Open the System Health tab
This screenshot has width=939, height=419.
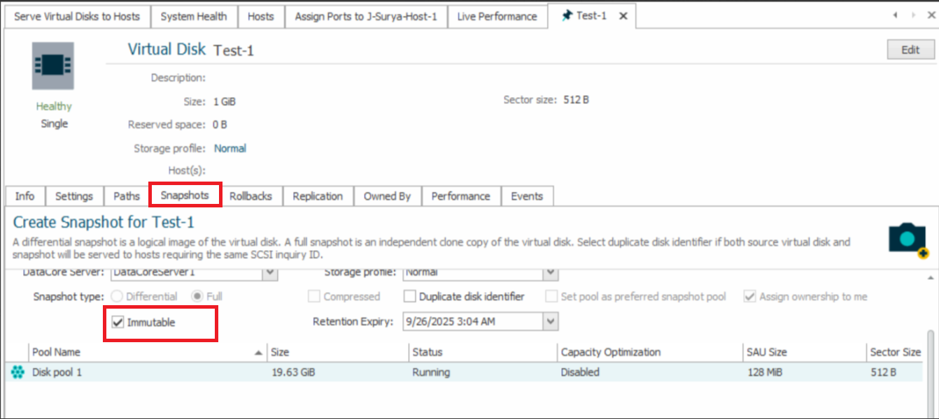(x=193, y=16)
